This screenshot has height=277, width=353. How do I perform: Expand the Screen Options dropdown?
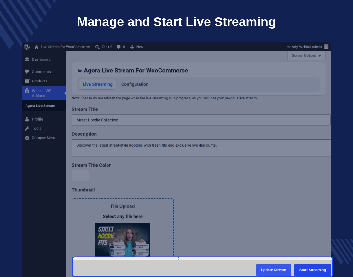point(306,55)
